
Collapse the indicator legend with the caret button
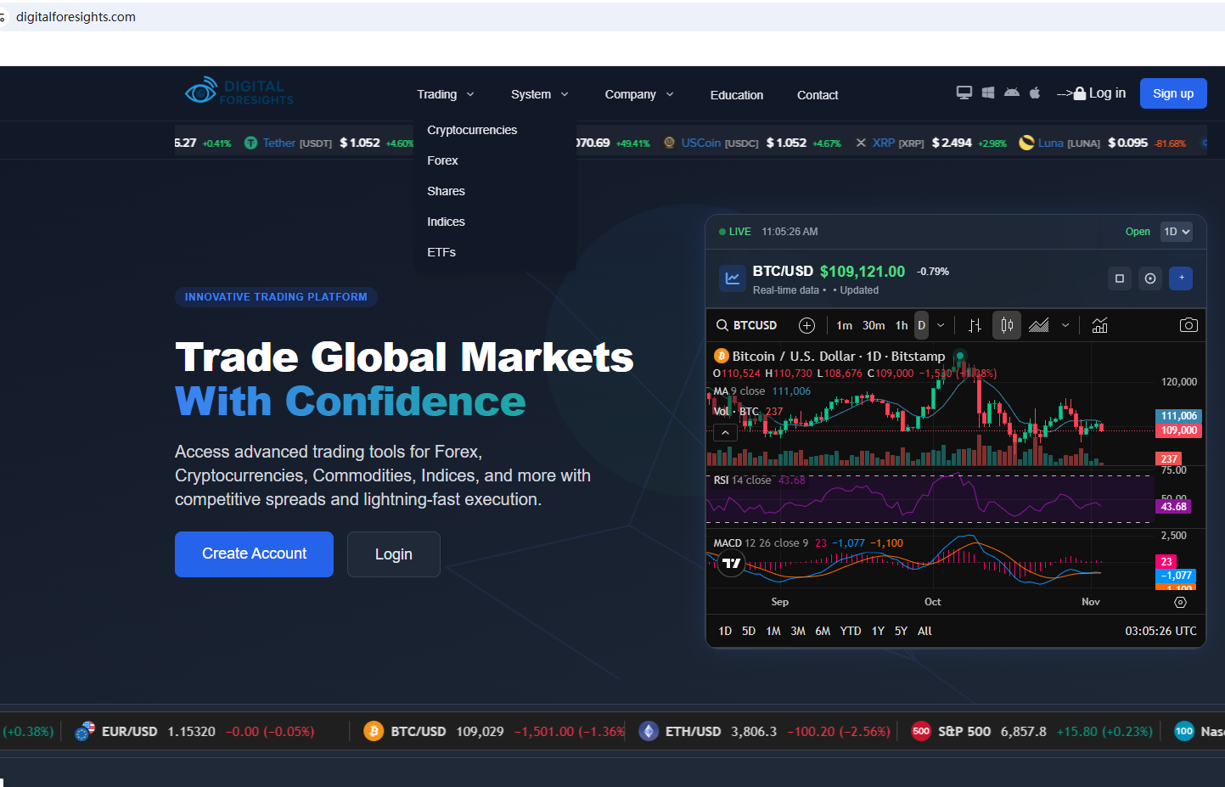725,433
